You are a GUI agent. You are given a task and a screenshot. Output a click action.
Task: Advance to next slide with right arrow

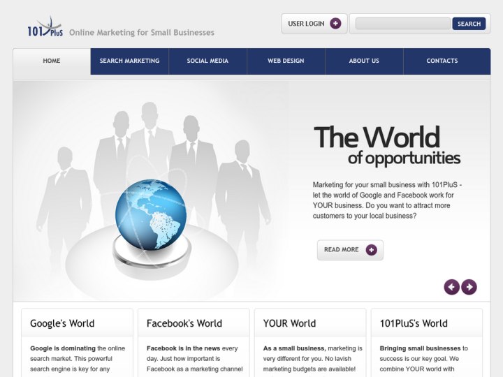[x=469, y=287]
